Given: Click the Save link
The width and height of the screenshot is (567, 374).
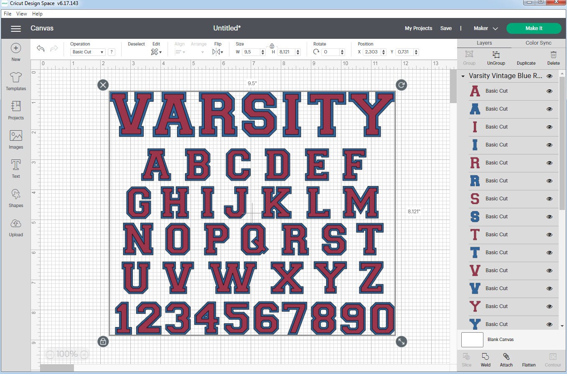Looking at the screenshot, I should (446, 28).
